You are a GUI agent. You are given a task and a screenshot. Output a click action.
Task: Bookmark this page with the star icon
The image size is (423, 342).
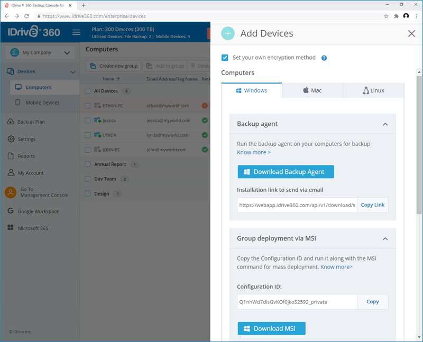tap(386, 16)
